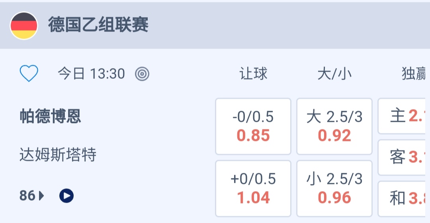Open live stream play icon
This screenshot has width=430, height=223.
click(66, 196)
